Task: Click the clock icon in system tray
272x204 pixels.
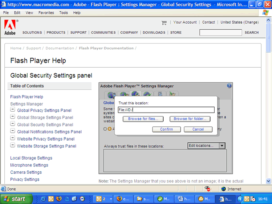Action: (247, 199)
